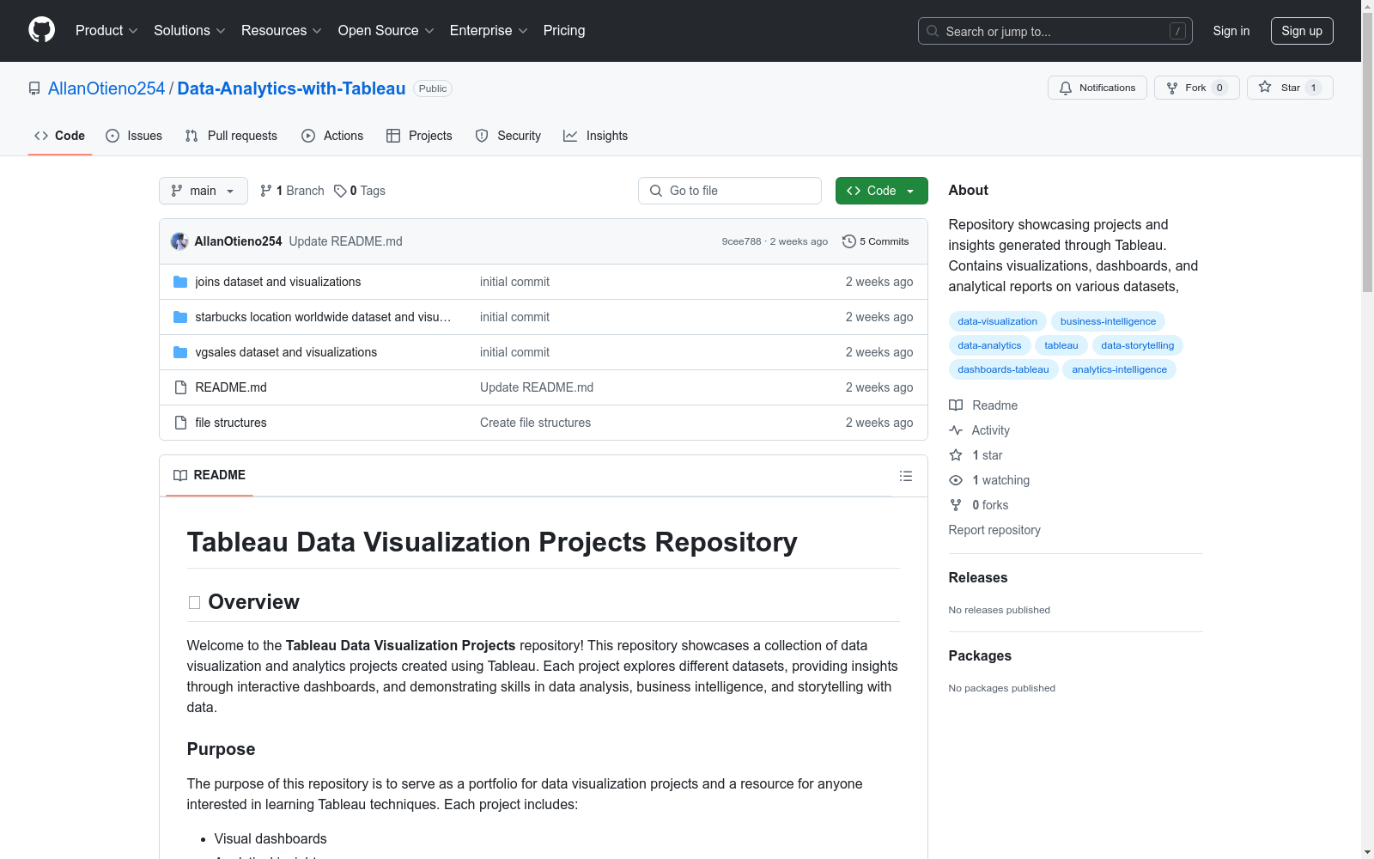The image size is (1374, 859).
Task: Click the Go to file search field
Action: coord(730,191)
